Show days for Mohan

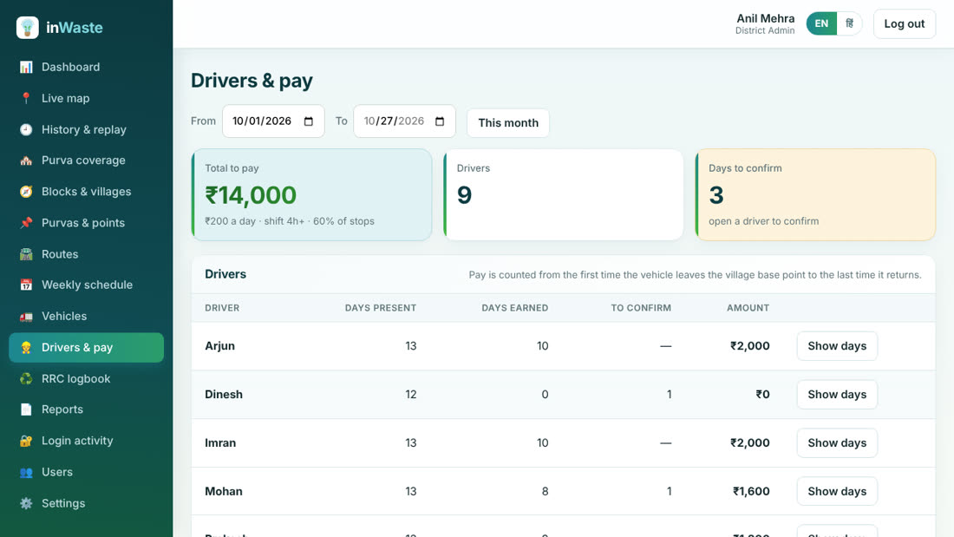tap(837, 491)
